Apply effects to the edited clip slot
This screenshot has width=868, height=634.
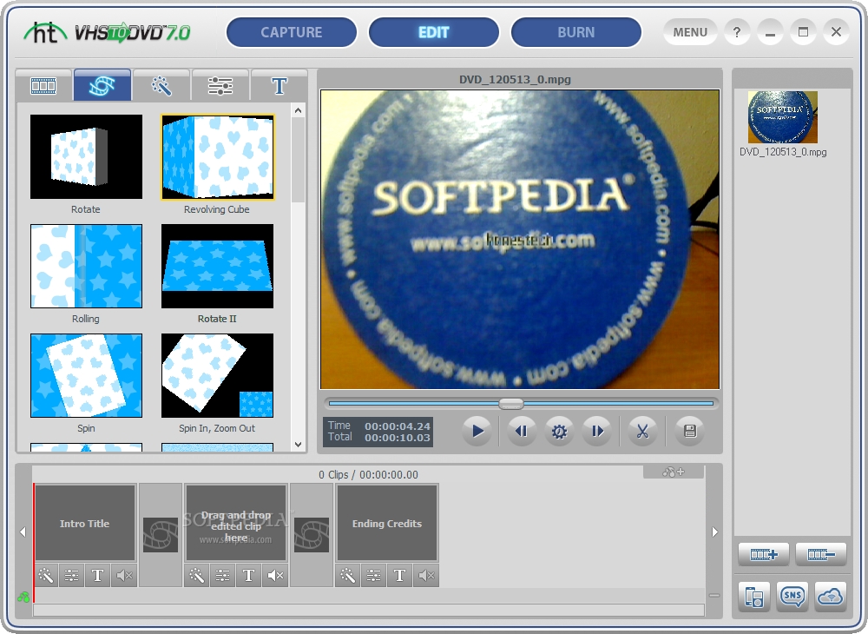click(197, 576)
